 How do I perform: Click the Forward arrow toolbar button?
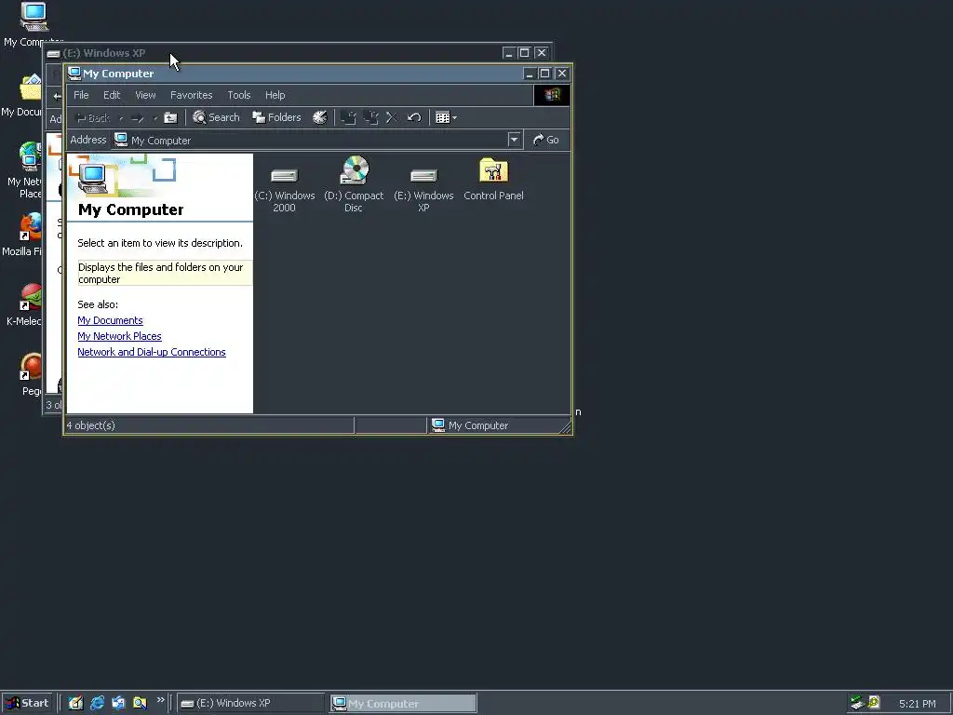[138, 118]
